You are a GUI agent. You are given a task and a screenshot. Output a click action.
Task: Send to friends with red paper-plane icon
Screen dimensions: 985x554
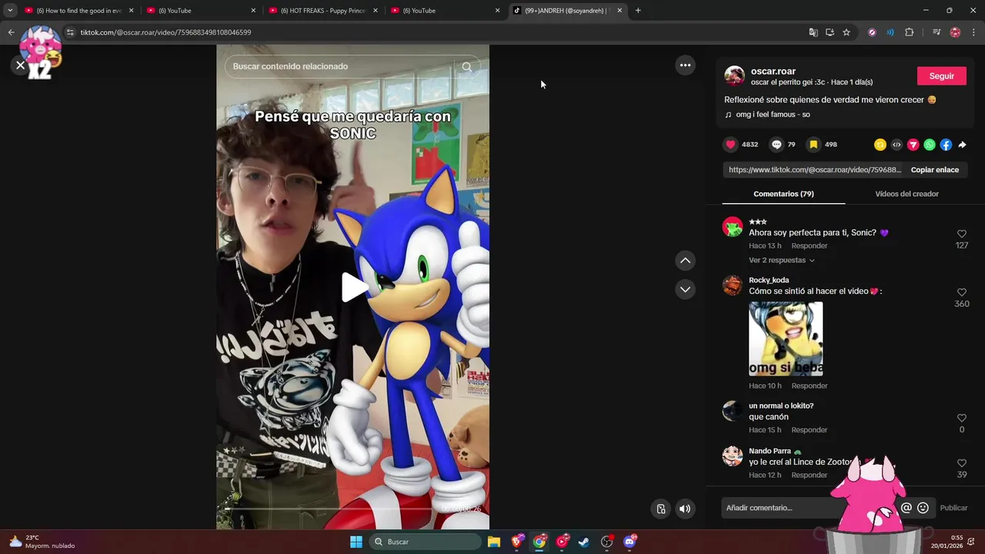913,145
